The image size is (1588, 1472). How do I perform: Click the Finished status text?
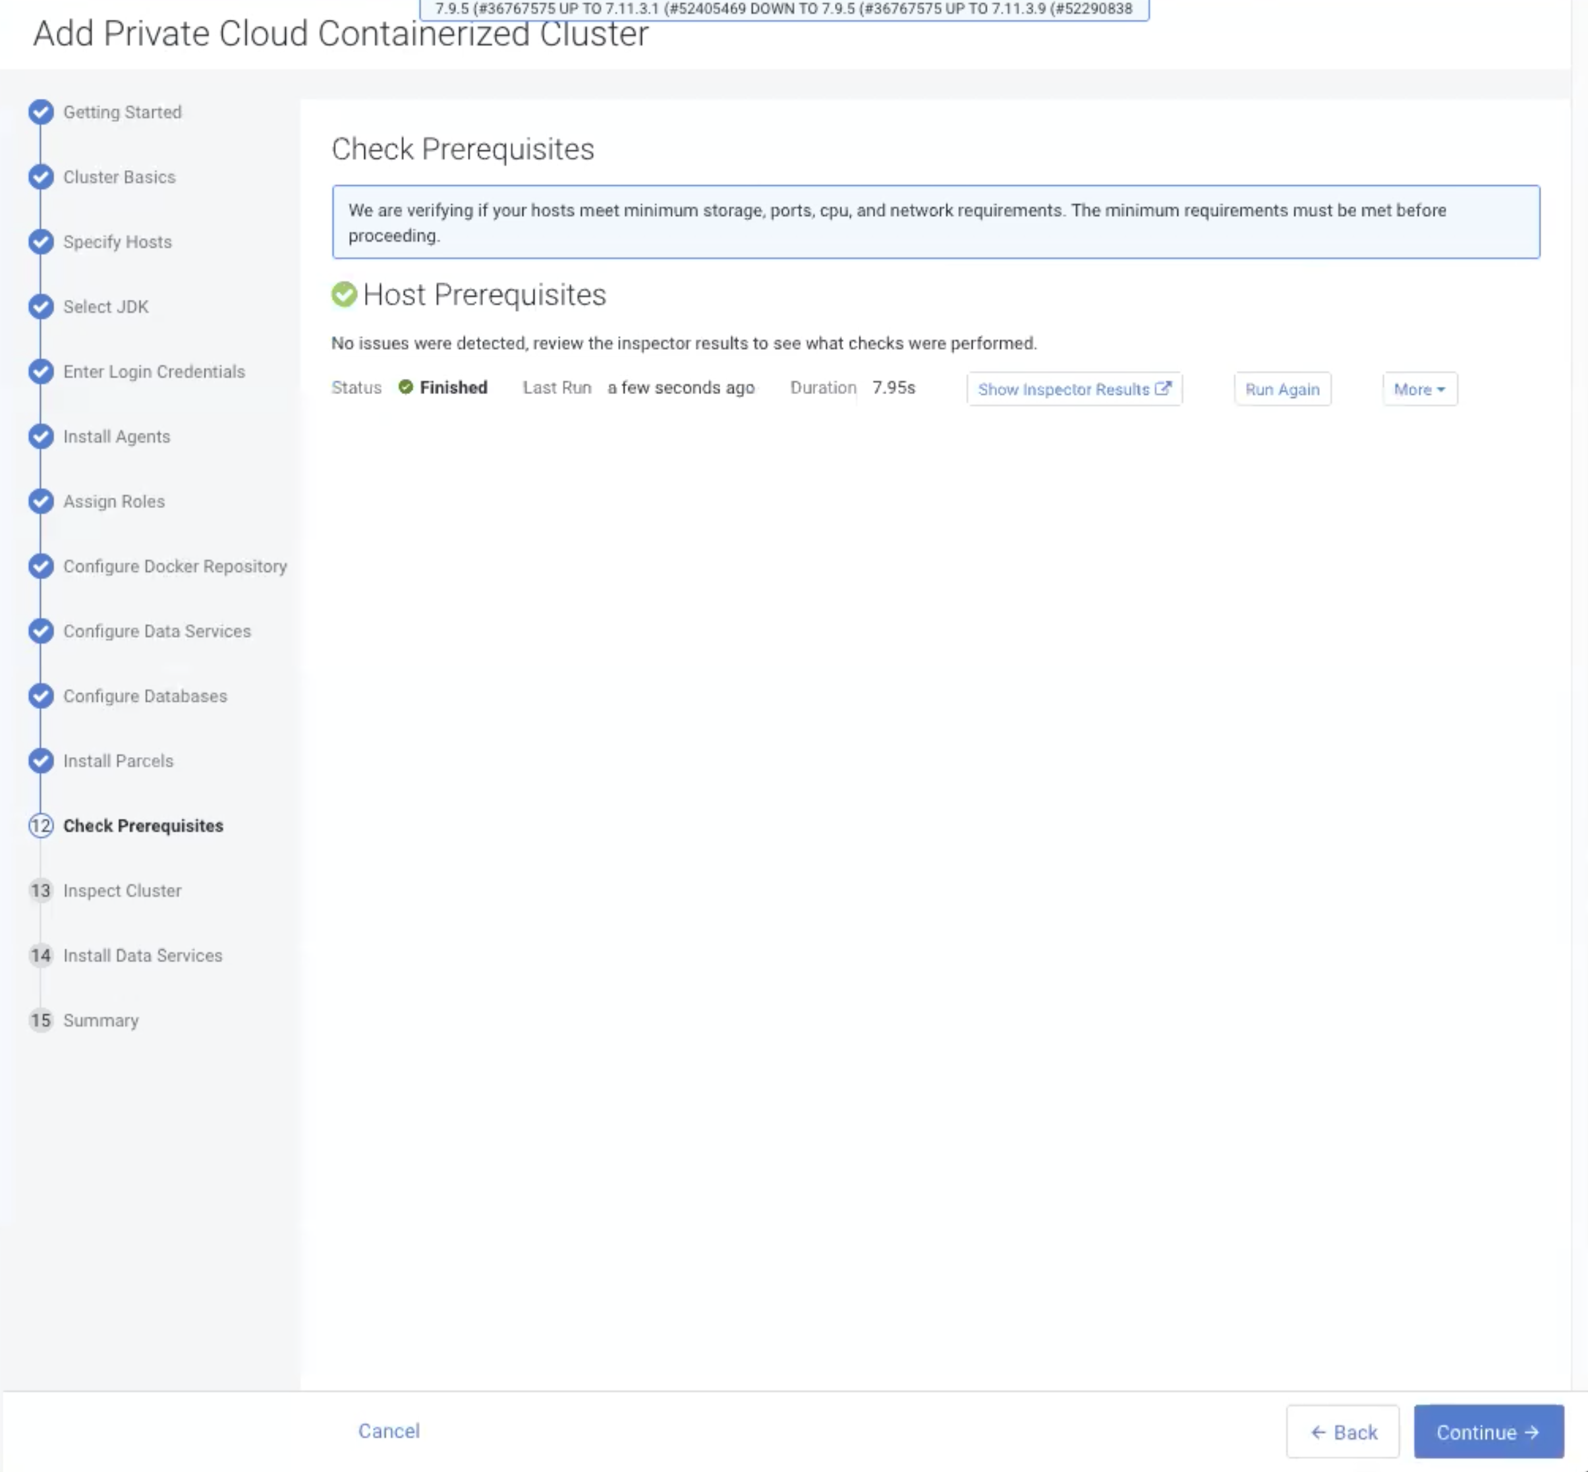pyautogui.click(x=454, y=387)
